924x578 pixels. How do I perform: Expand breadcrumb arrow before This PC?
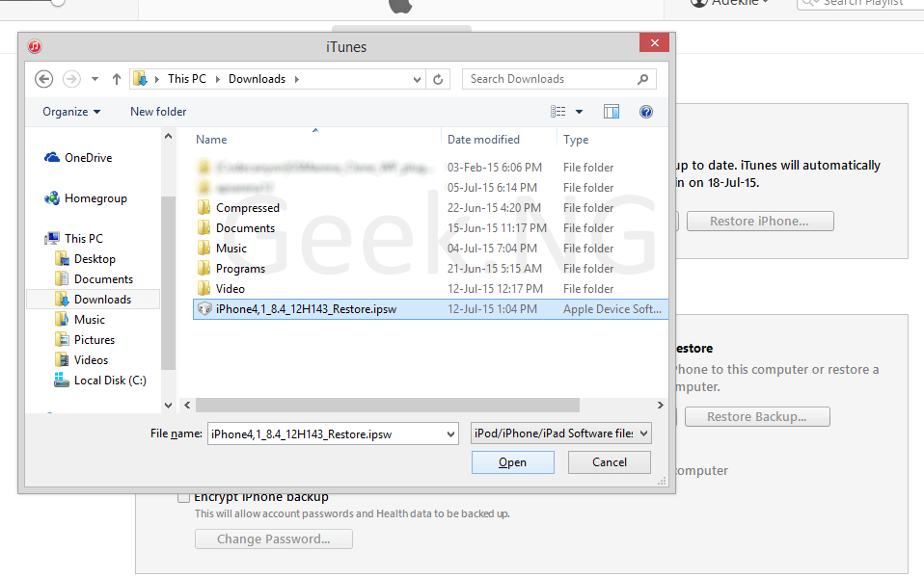tap(157, 79)
